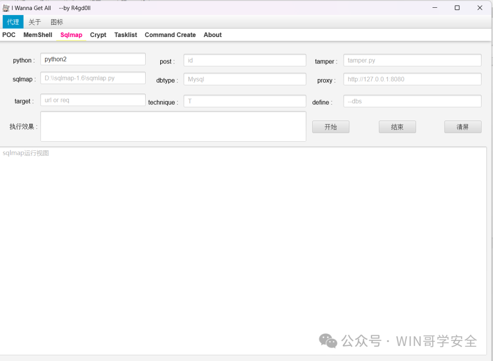
Task: Click the 'python :' label
Action: coord(24,60)
